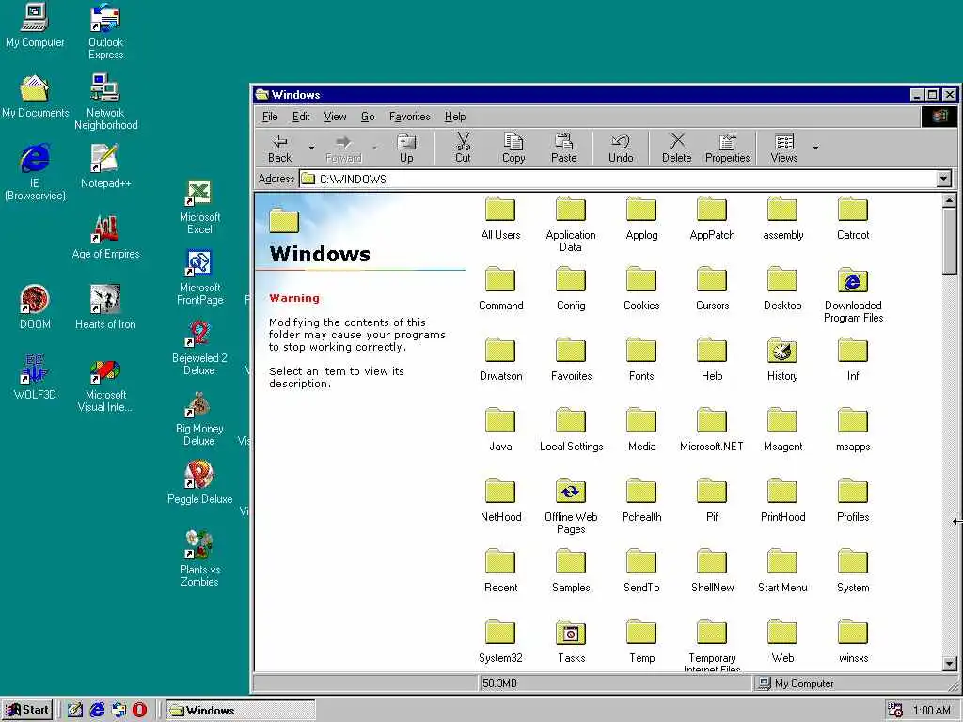Select the All Users folder
The height and width of the screenshot is (722, 963).
pyautogui.click(x=500, y=218)
